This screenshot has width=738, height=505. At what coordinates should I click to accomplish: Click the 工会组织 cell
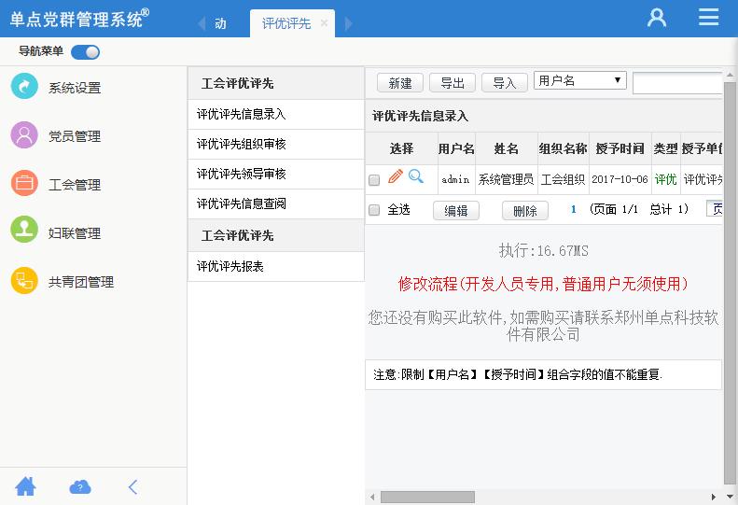point(563,179)
